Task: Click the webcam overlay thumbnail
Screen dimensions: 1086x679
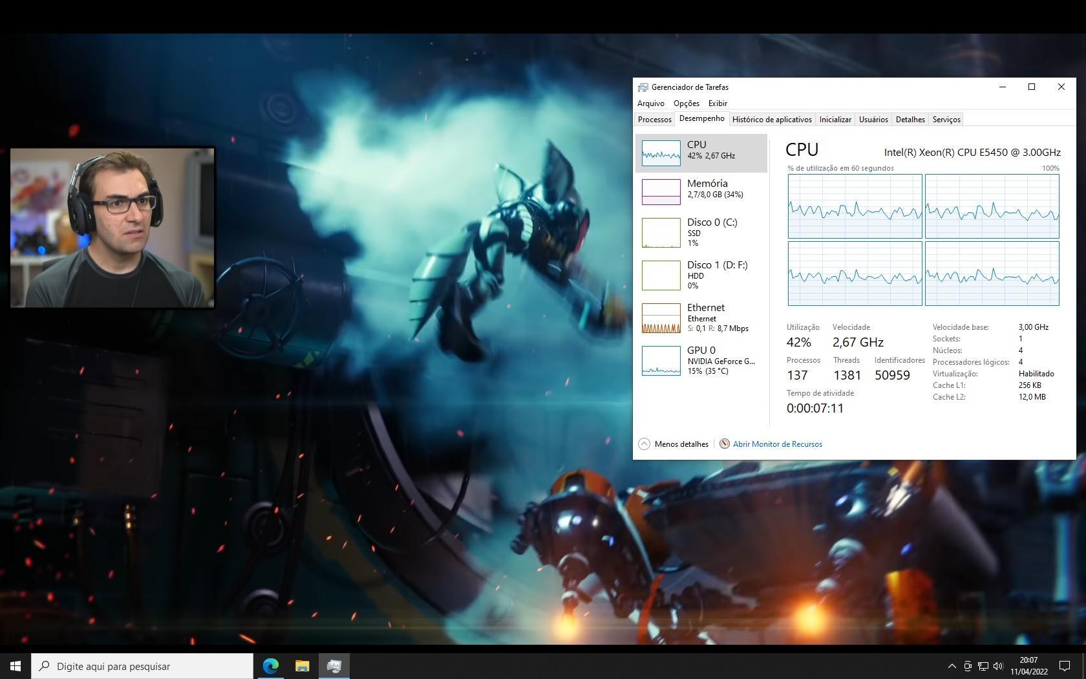Action: [112, 227]
